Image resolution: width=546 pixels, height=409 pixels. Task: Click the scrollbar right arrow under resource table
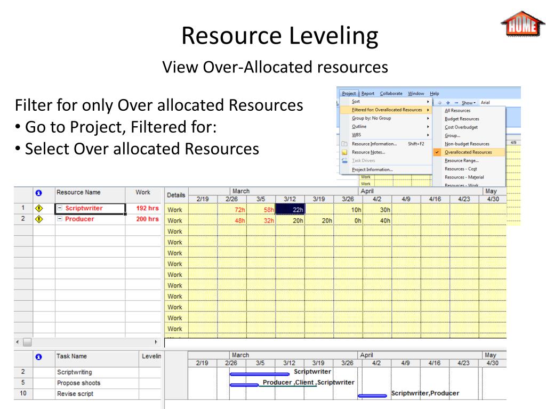click(x=156, y=342)
